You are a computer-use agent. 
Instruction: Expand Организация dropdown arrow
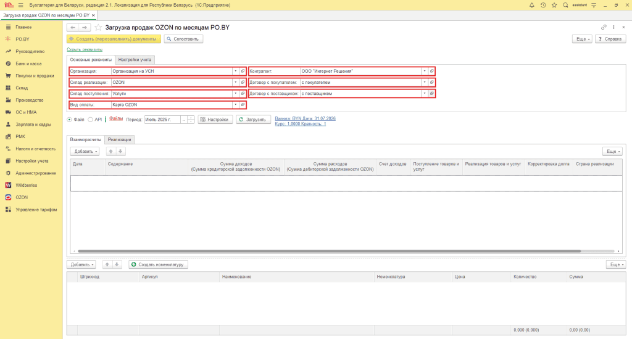click(235, 71)
